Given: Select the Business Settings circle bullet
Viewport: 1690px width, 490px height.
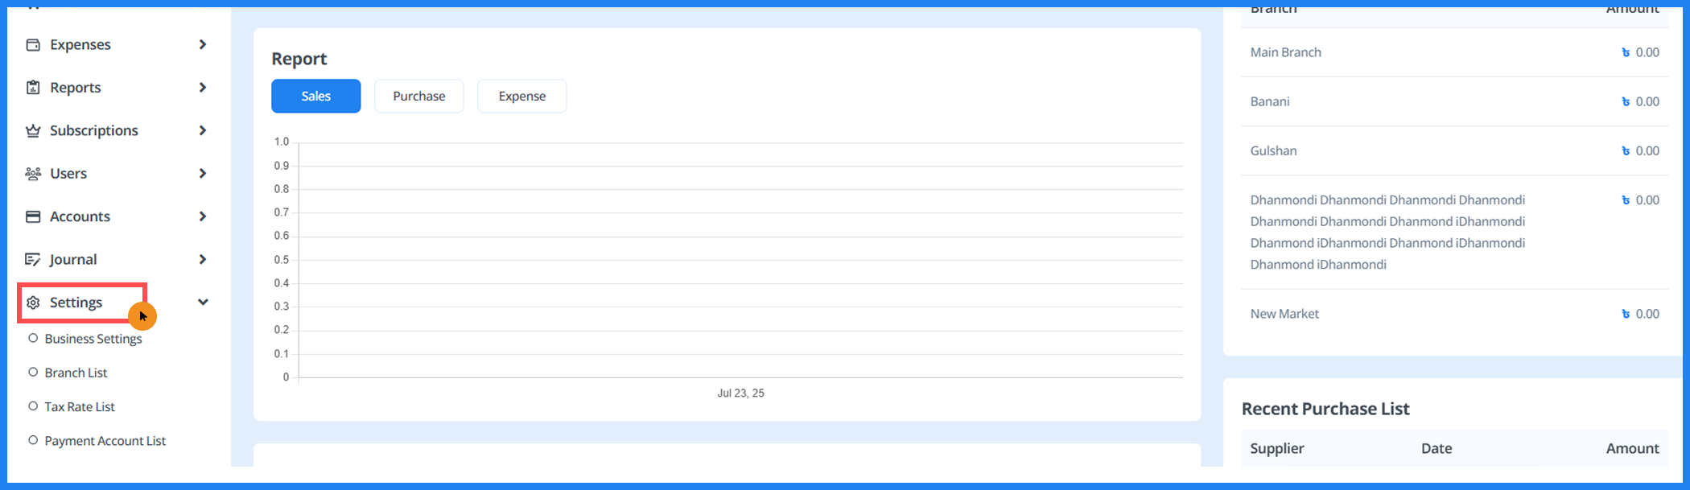Looking at the screenshot, I should point(33,339).
